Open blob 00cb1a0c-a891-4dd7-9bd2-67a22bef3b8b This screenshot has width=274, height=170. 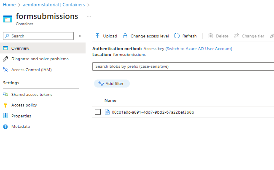coord(153,112)
